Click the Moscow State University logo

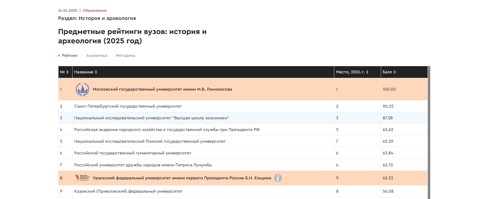click(x=82, y=89)
